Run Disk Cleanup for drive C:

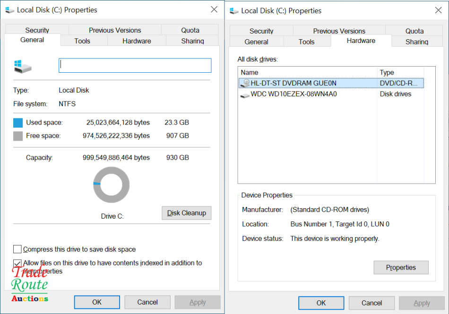[186, 213]
